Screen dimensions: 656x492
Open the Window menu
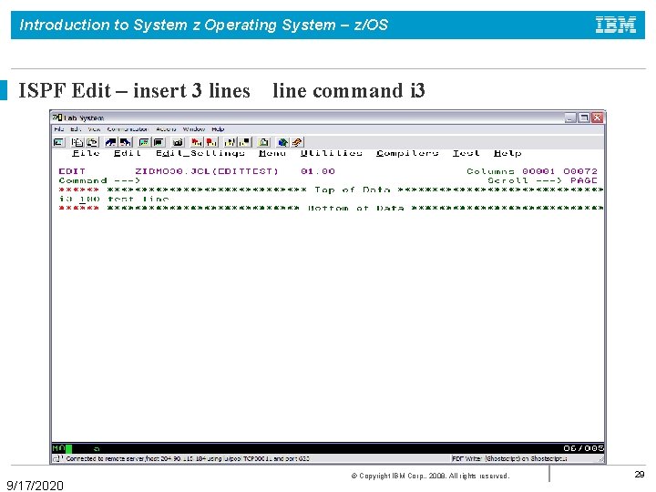pos(194,129)
